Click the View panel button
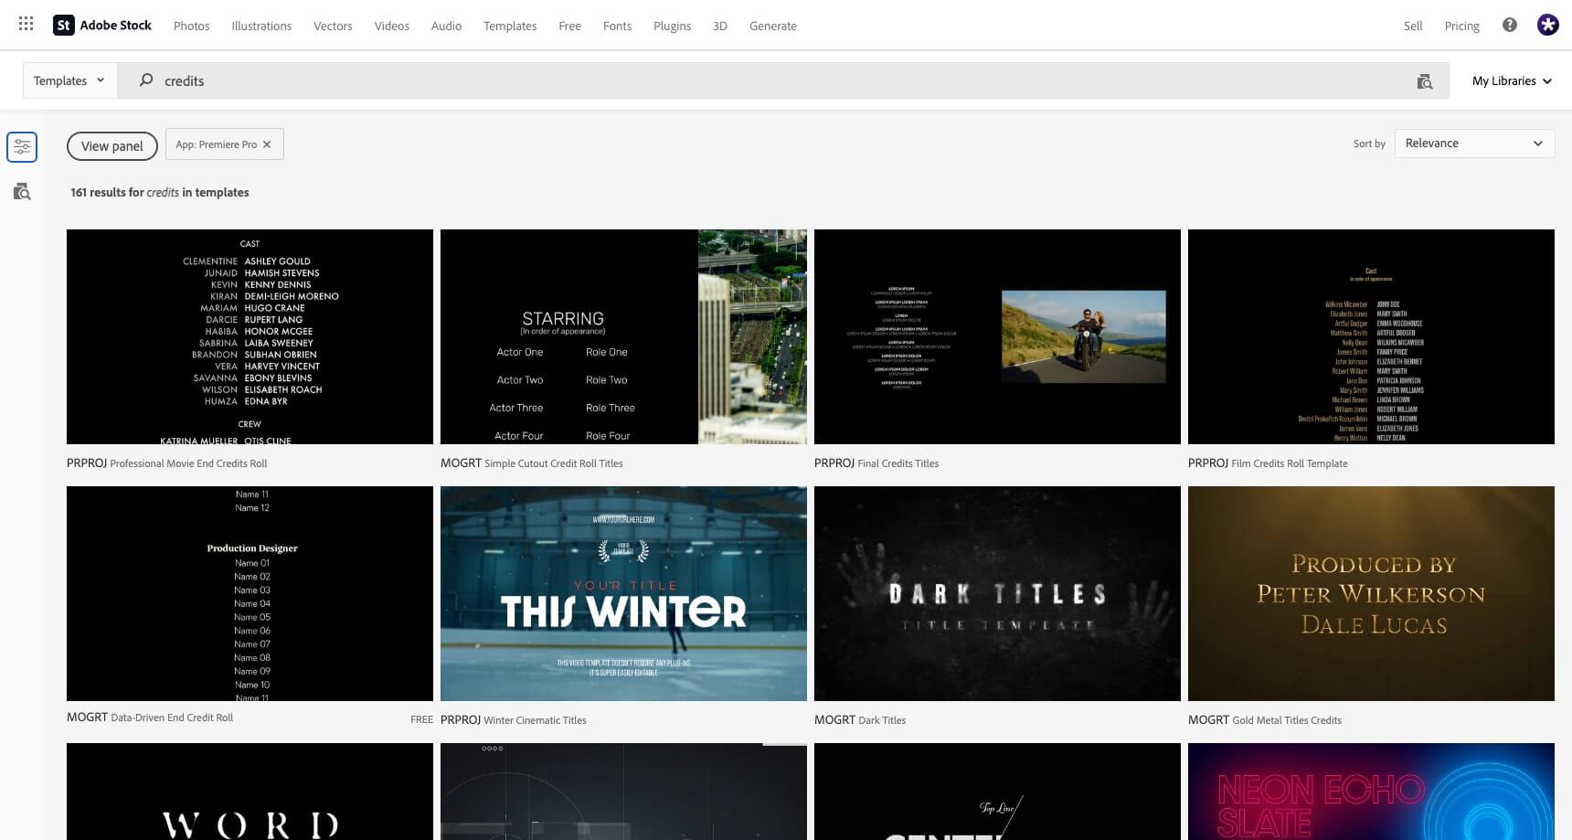Viewport: 1572px width, 840px height. click(112, 145)
